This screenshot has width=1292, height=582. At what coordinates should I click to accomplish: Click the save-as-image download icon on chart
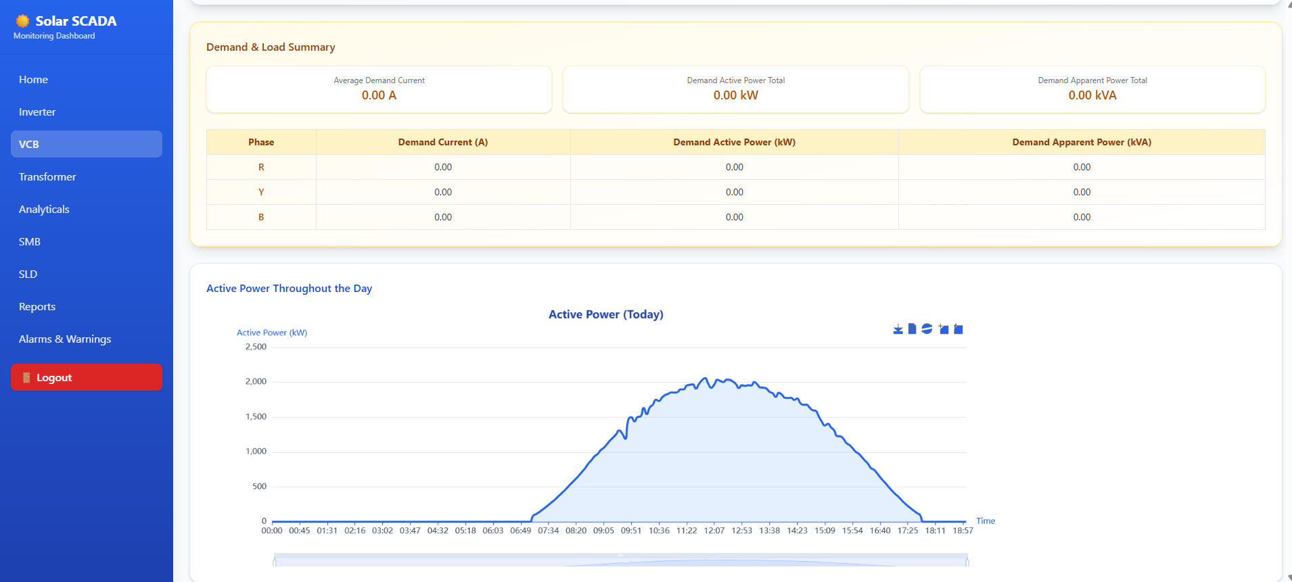click(898, 329)
